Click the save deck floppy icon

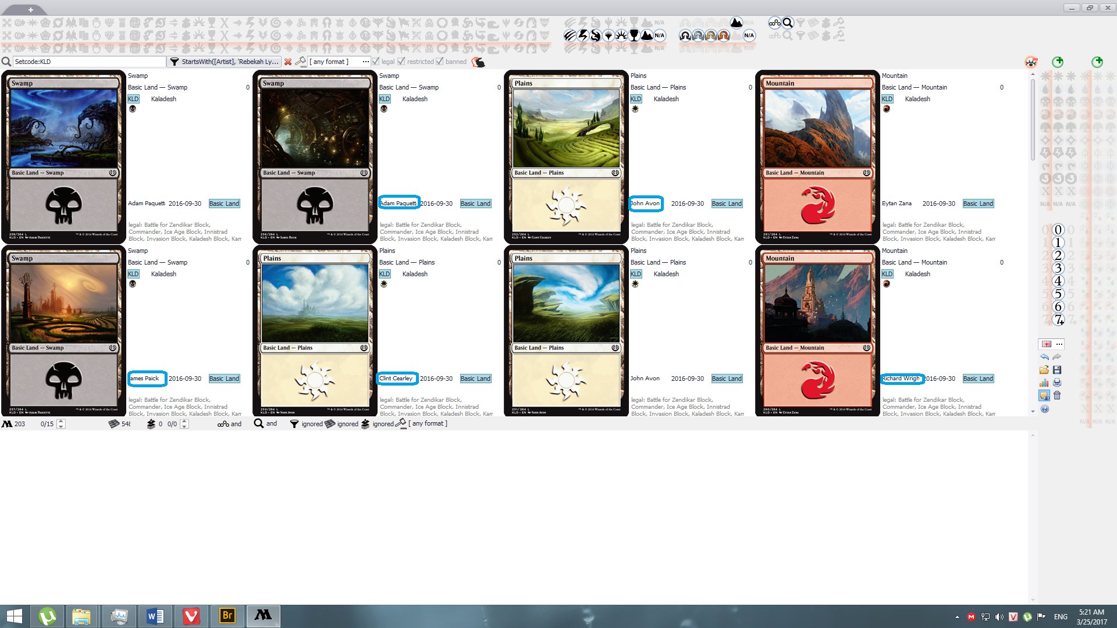pos(1057,370)
